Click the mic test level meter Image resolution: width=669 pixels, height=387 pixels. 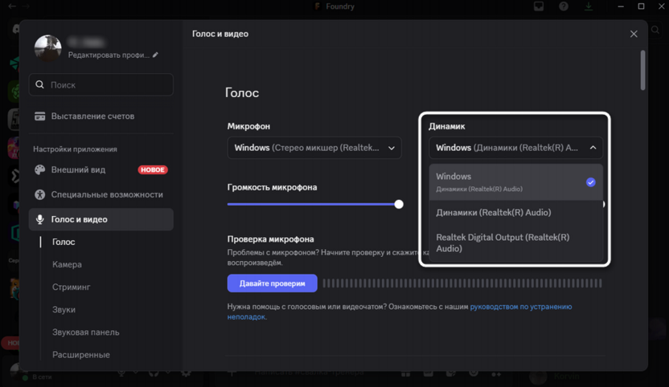[462, 283]
